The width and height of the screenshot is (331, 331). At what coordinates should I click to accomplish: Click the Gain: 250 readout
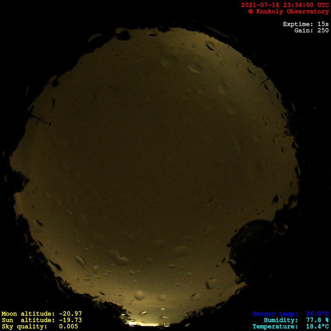click(x=311, y=31)
